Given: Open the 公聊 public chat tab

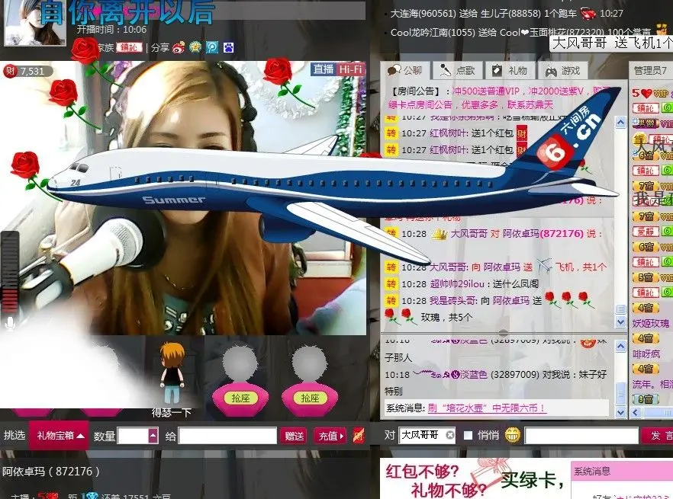Looking at the screenshot, I should (x=404, y=70).
